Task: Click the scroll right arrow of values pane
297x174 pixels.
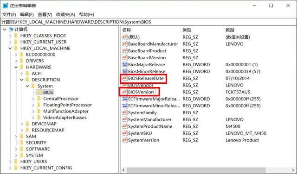Action: (x=293, y=170)
